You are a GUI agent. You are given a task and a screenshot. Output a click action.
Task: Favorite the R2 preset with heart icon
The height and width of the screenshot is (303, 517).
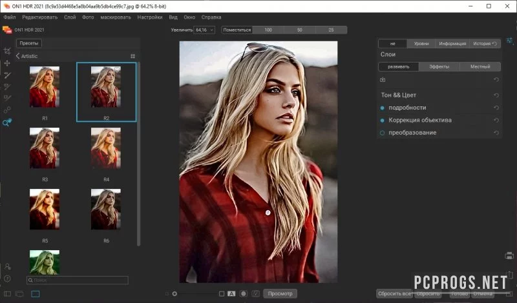click(117, 70)
